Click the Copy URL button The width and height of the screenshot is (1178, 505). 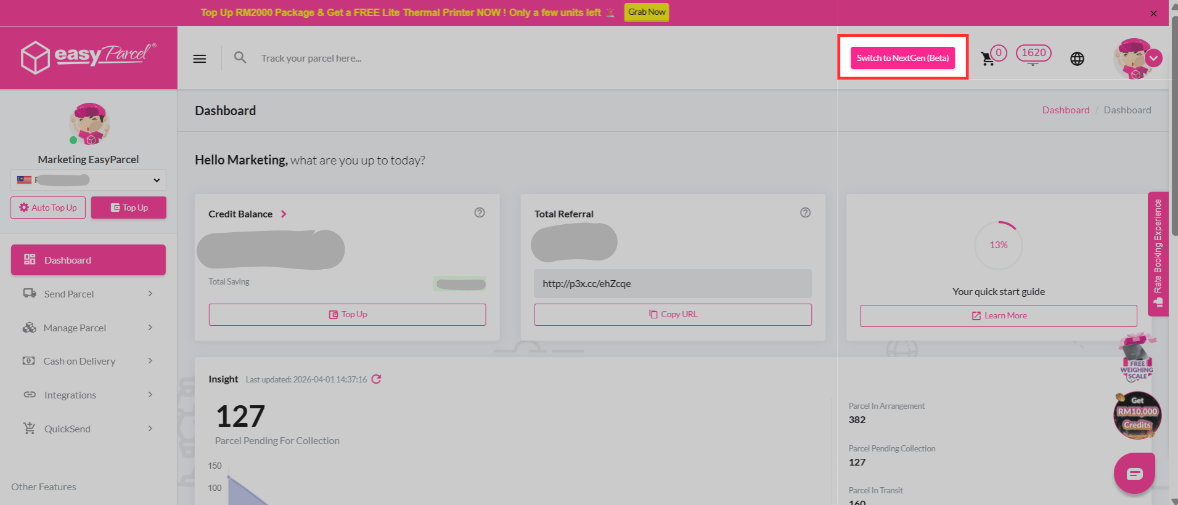point(673,314)
